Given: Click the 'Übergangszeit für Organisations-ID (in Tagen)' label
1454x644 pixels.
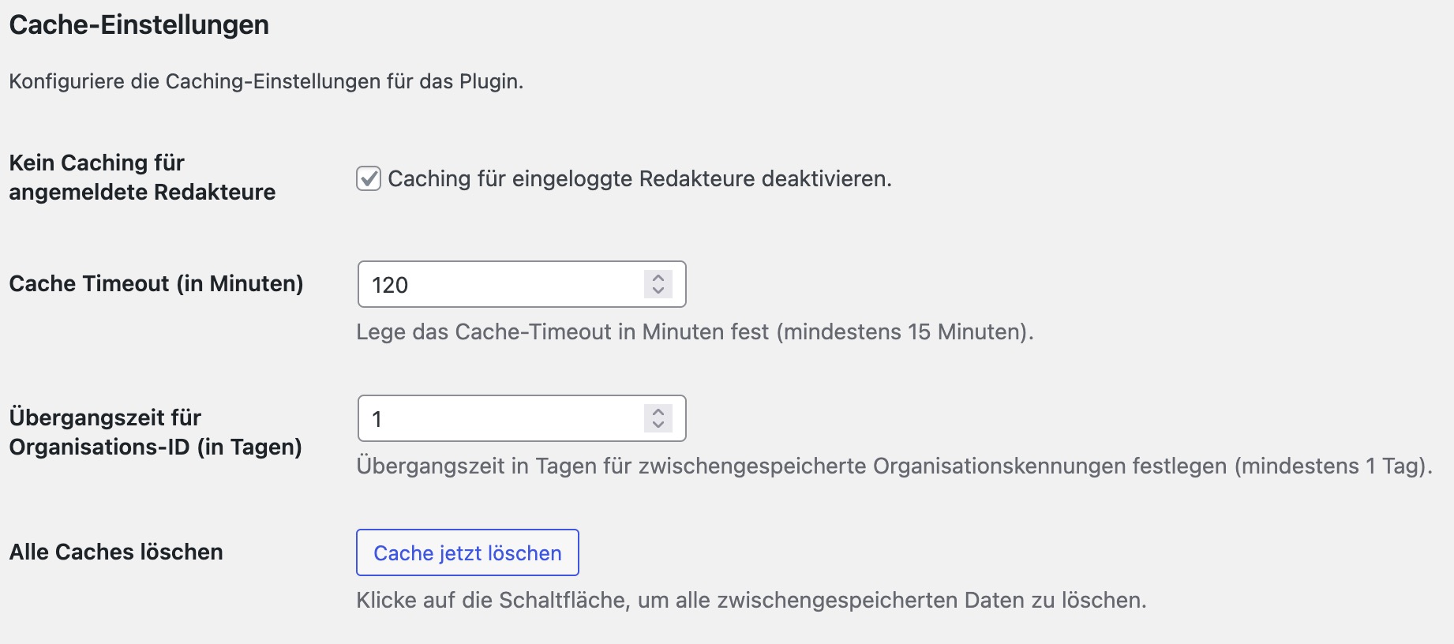Looking at the screenshot, I should (156, 432).
